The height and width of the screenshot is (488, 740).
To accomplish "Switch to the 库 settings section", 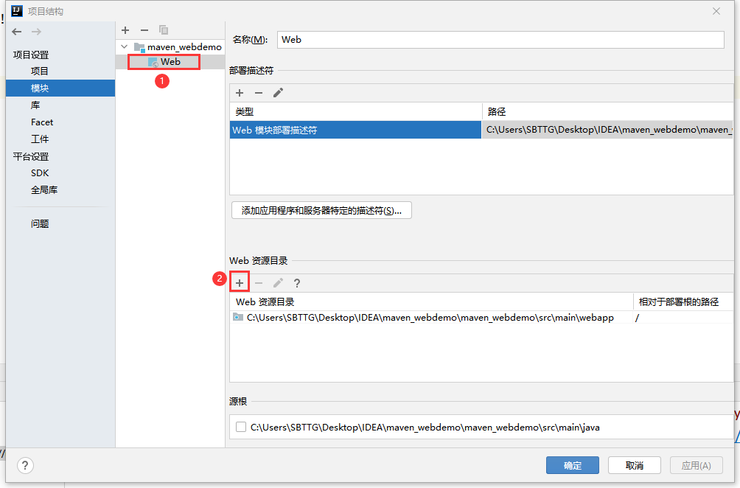I will click(x=35, y=105).
